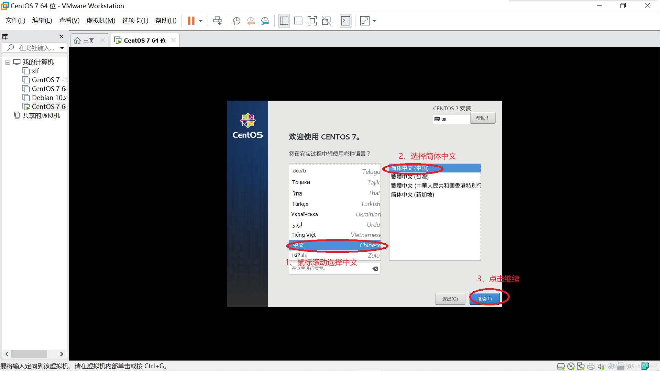The height and width of the screenshot is (371, 660).
Task: Toggle the library sidebar view
Action: [284, 21]
